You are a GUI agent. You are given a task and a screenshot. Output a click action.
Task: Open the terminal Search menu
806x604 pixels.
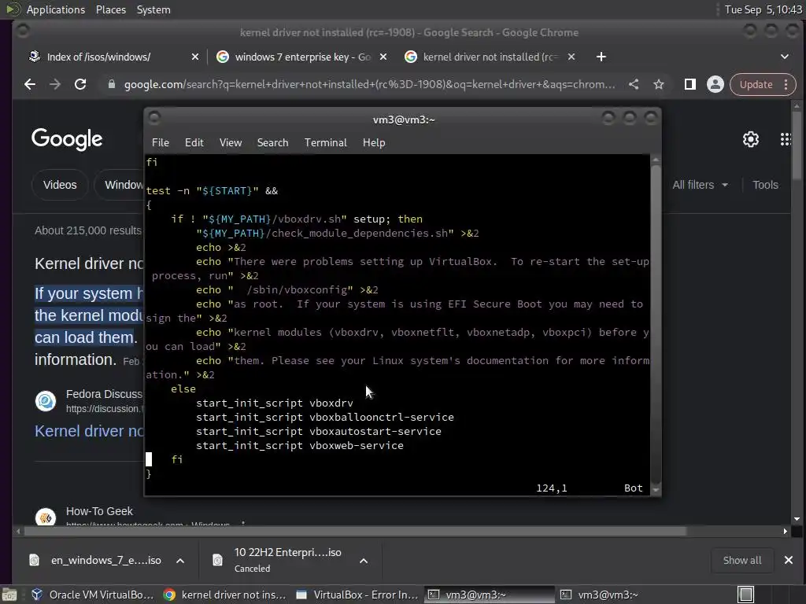point(272,143)
